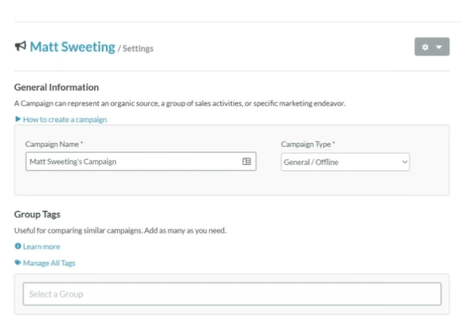Open the Manage All Tags link
Viewport: 472px width, 325px height.
pos(49,263)
